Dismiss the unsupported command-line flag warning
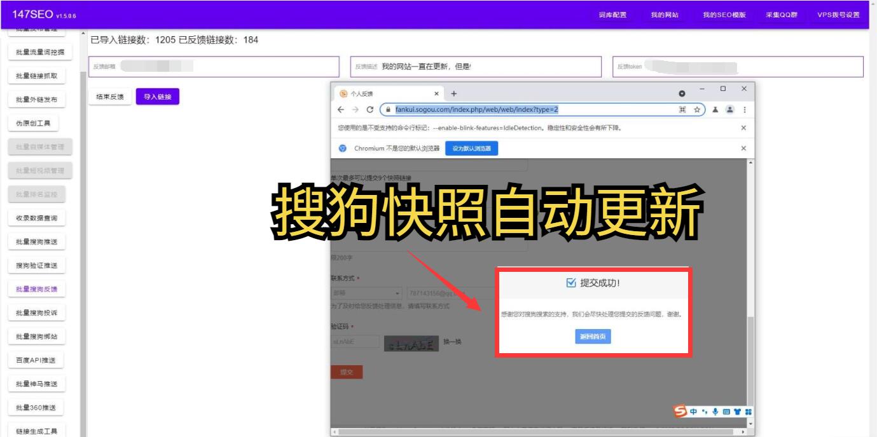877x437 pixels. 743,128
